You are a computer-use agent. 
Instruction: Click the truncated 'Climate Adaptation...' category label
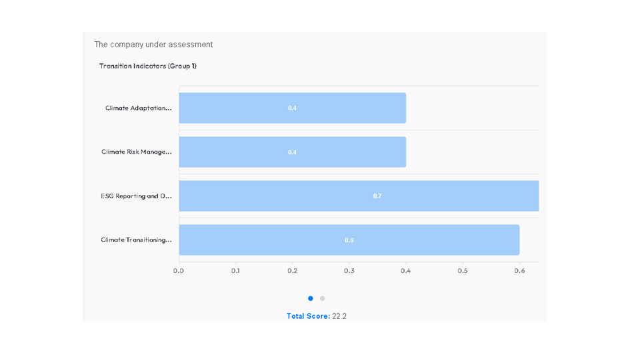tap(138, 108)
